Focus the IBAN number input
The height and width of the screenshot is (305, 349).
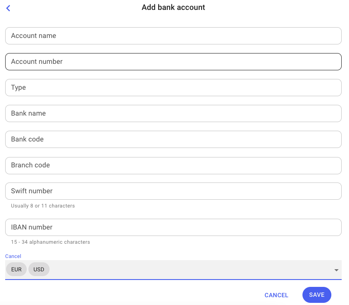(173, 227)
